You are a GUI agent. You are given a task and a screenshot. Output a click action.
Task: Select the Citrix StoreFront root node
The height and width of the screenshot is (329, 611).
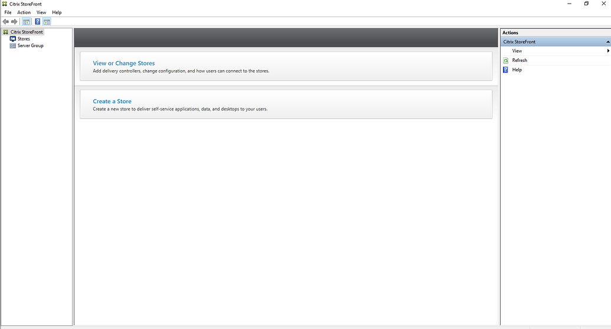pyautogui.click(x=27, y=32)
